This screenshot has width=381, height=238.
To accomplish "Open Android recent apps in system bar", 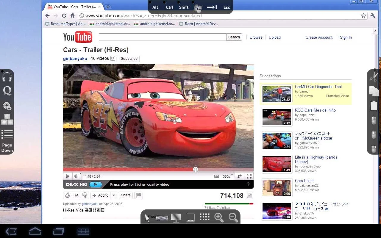I will (59, 231).
